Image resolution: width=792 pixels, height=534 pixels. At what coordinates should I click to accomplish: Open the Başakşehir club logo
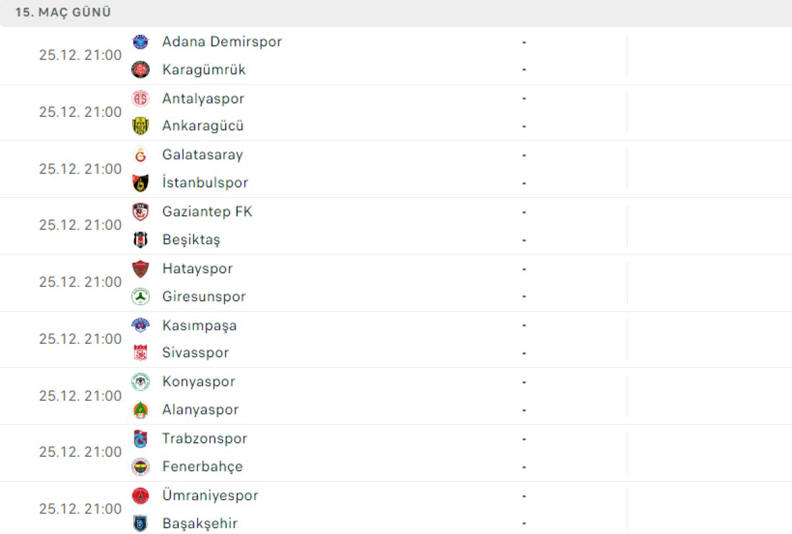click(x=141, y=523)
